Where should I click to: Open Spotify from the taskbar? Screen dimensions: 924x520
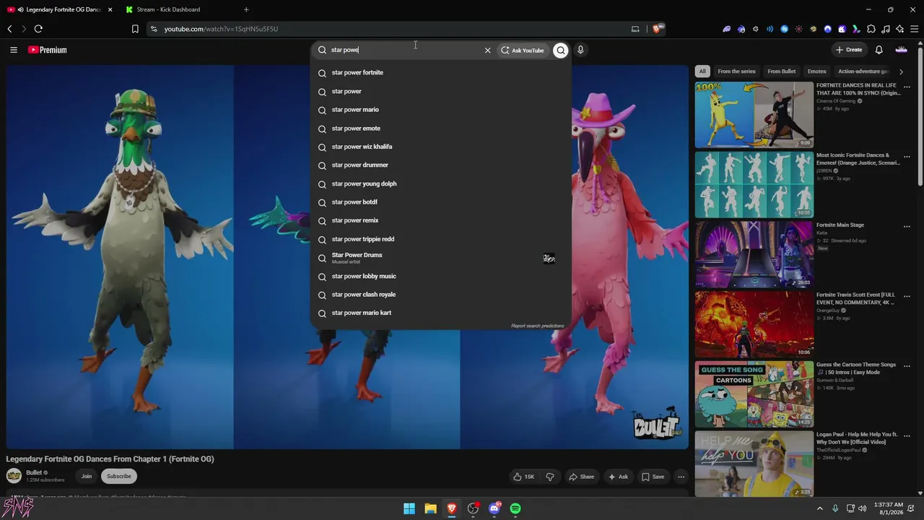(515, 508)
